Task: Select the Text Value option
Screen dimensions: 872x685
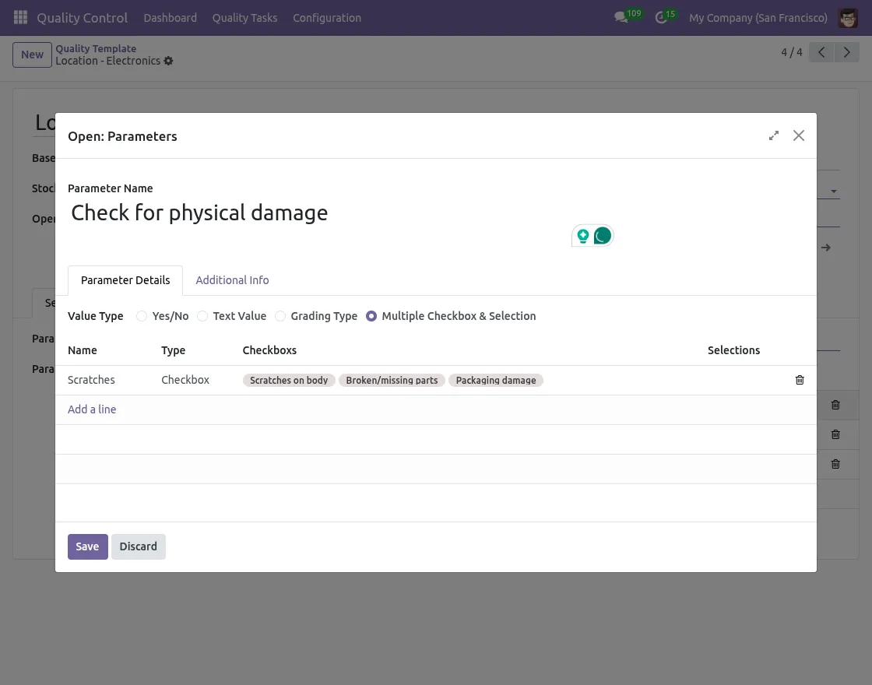Action: point(202,316)
